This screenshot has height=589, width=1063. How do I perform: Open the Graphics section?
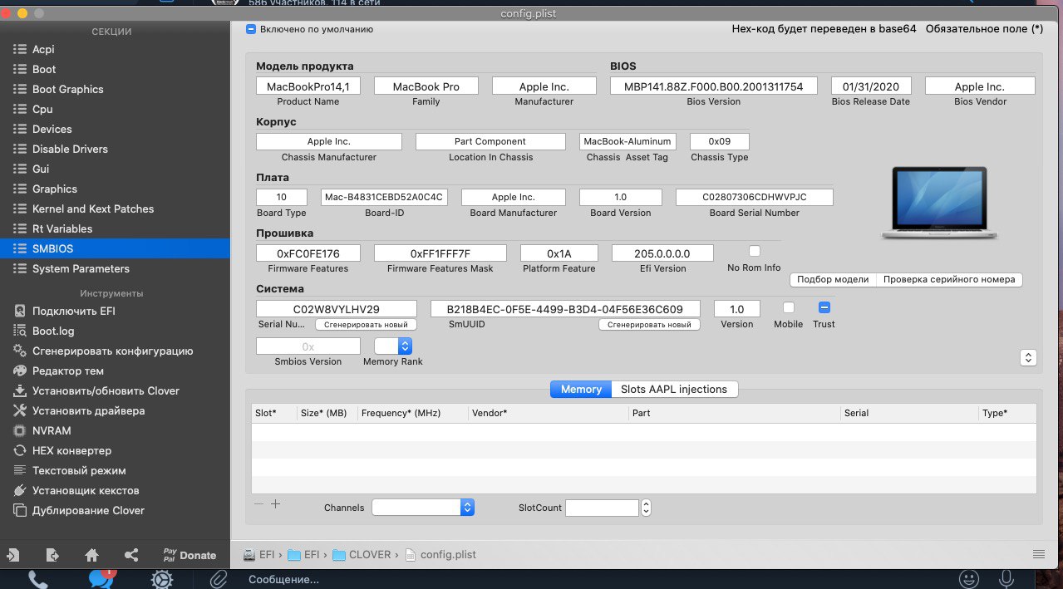click(x=115, y=189)
